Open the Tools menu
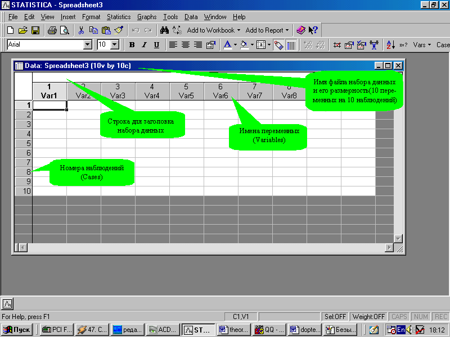Image resolution: width=450 pixels, height=337 pixels. pos(170,17)
